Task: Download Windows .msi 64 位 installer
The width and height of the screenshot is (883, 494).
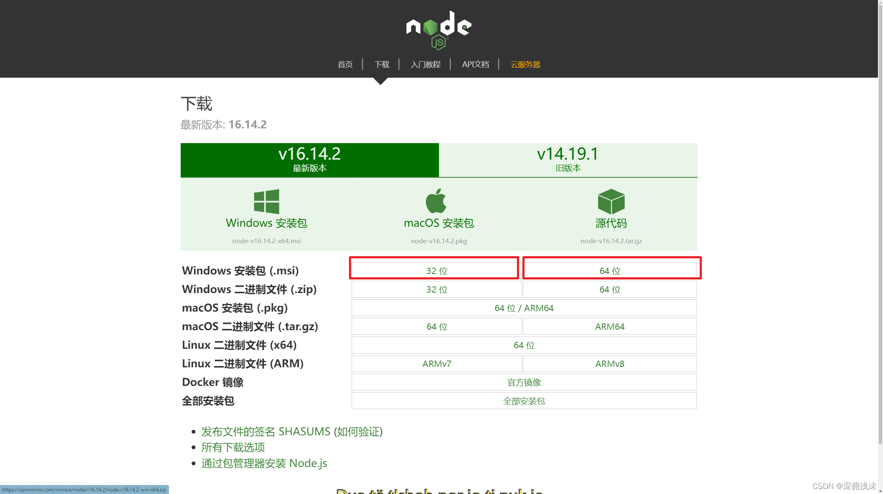Action: click(610, 271)
